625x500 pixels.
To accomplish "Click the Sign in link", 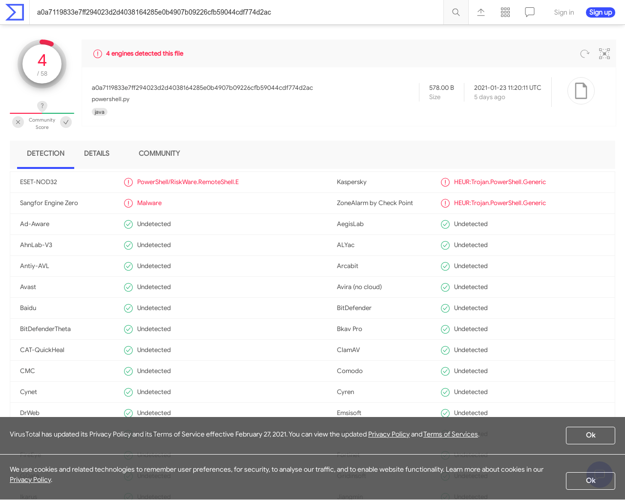I will click(x=564, y=12).
